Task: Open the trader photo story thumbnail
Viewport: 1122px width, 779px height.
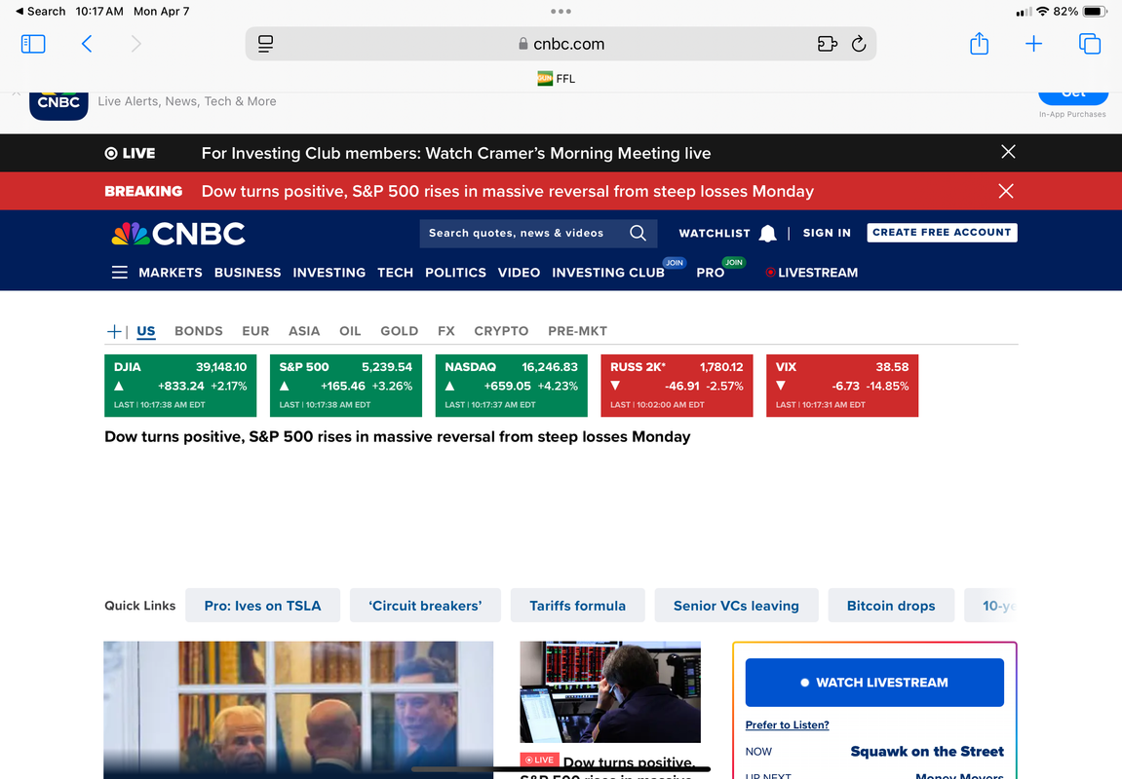Action: click(x=609, y=691)
